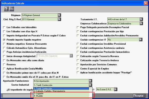Expand the Inicio devengo Antigüedad combo arrow
The image size is (149, 99).
point(71,56)
